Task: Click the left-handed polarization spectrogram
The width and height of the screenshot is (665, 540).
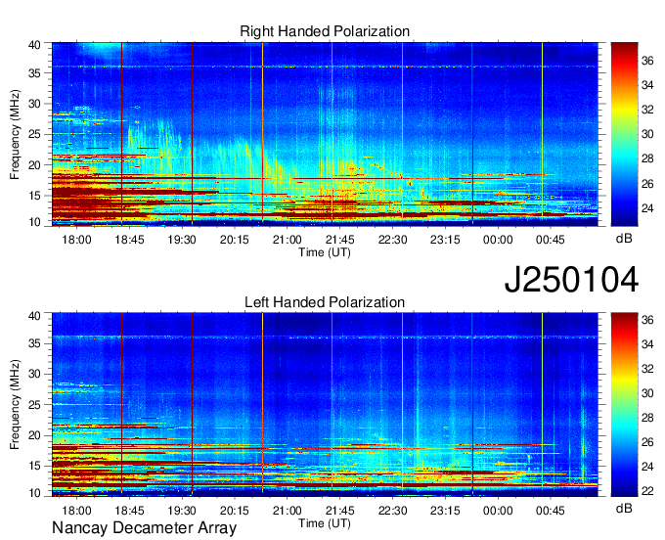Action: [x=325, y=405]
